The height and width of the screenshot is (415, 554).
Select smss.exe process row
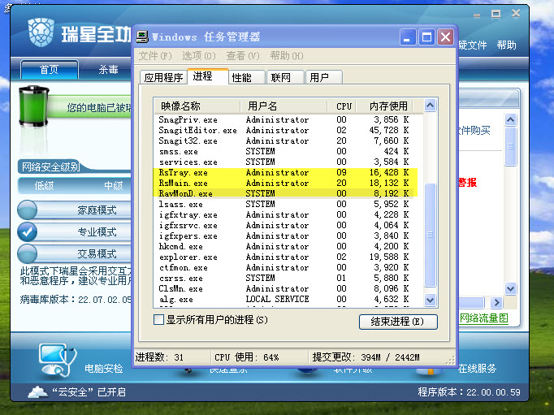point(286,152)
